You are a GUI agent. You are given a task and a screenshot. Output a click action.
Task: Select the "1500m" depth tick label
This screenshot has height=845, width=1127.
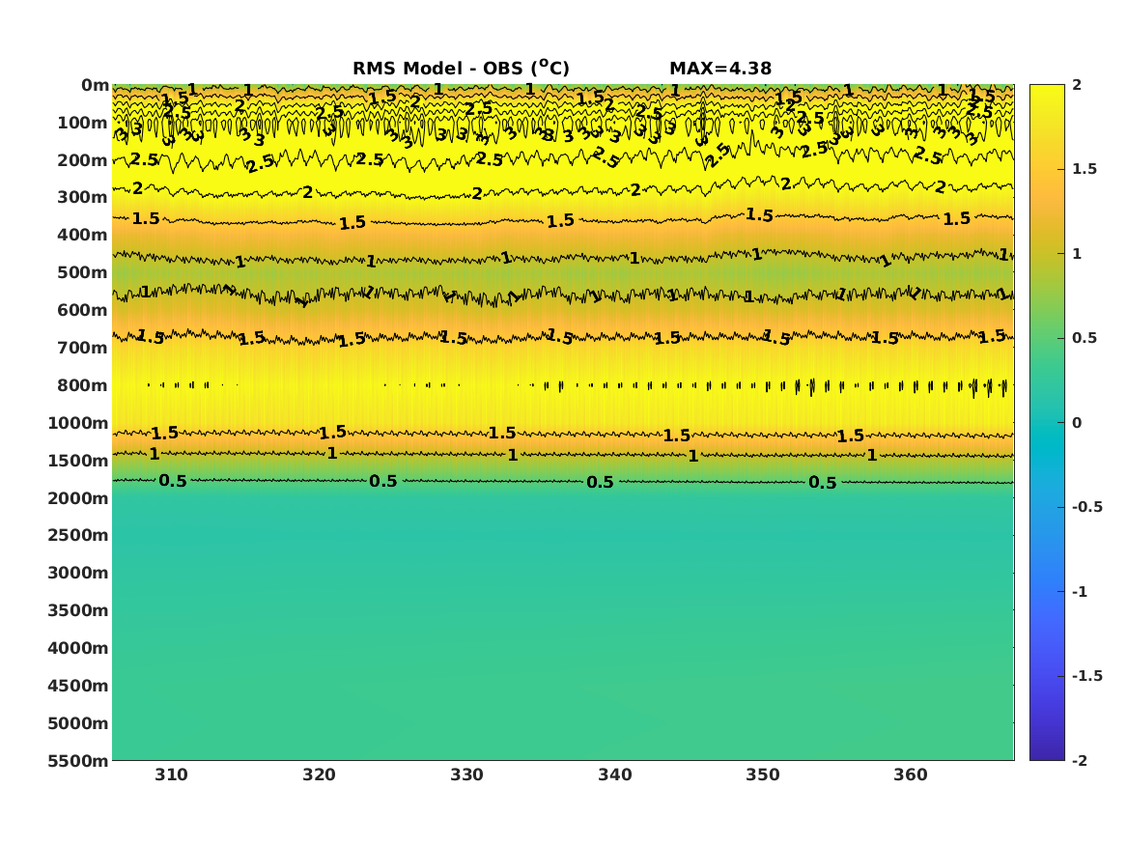[78, 461]
